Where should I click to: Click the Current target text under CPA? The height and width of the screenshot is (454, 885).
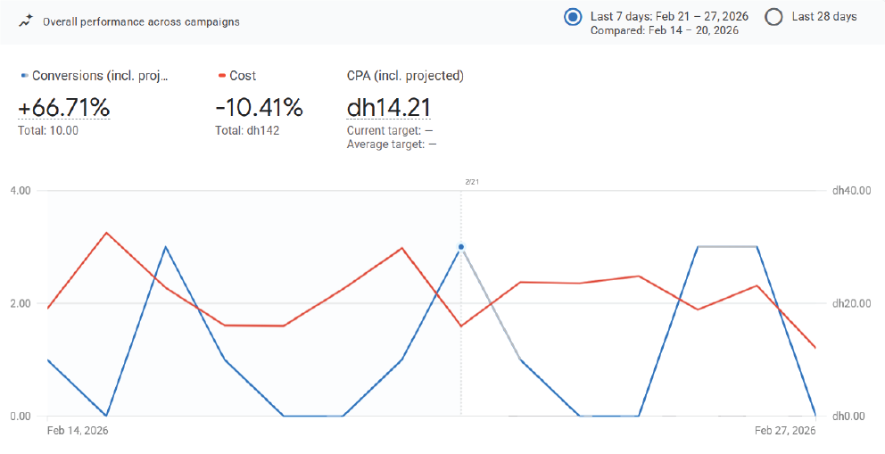point(391,130)
